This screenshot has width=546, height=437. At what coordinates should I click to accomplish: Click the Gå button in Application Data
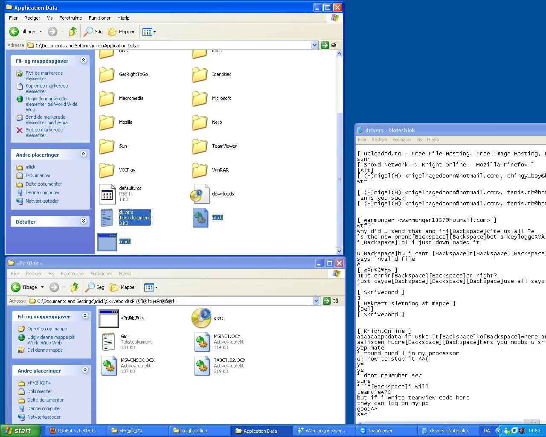click(x=329, y=45)
